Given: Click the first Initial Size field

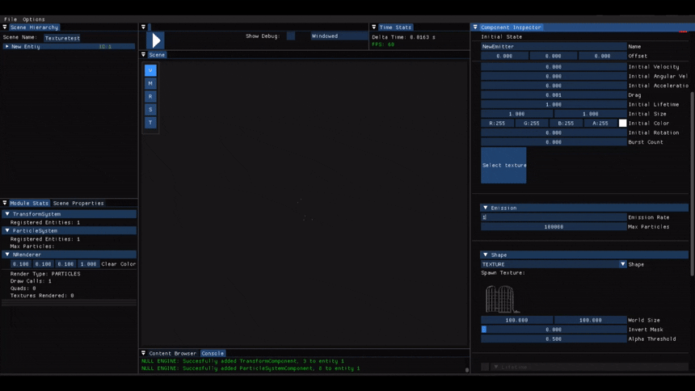Looking at the screenshot, I should tap(517, 114).
